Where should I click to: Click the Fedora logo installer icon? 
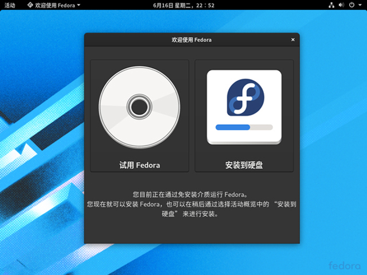244,98
